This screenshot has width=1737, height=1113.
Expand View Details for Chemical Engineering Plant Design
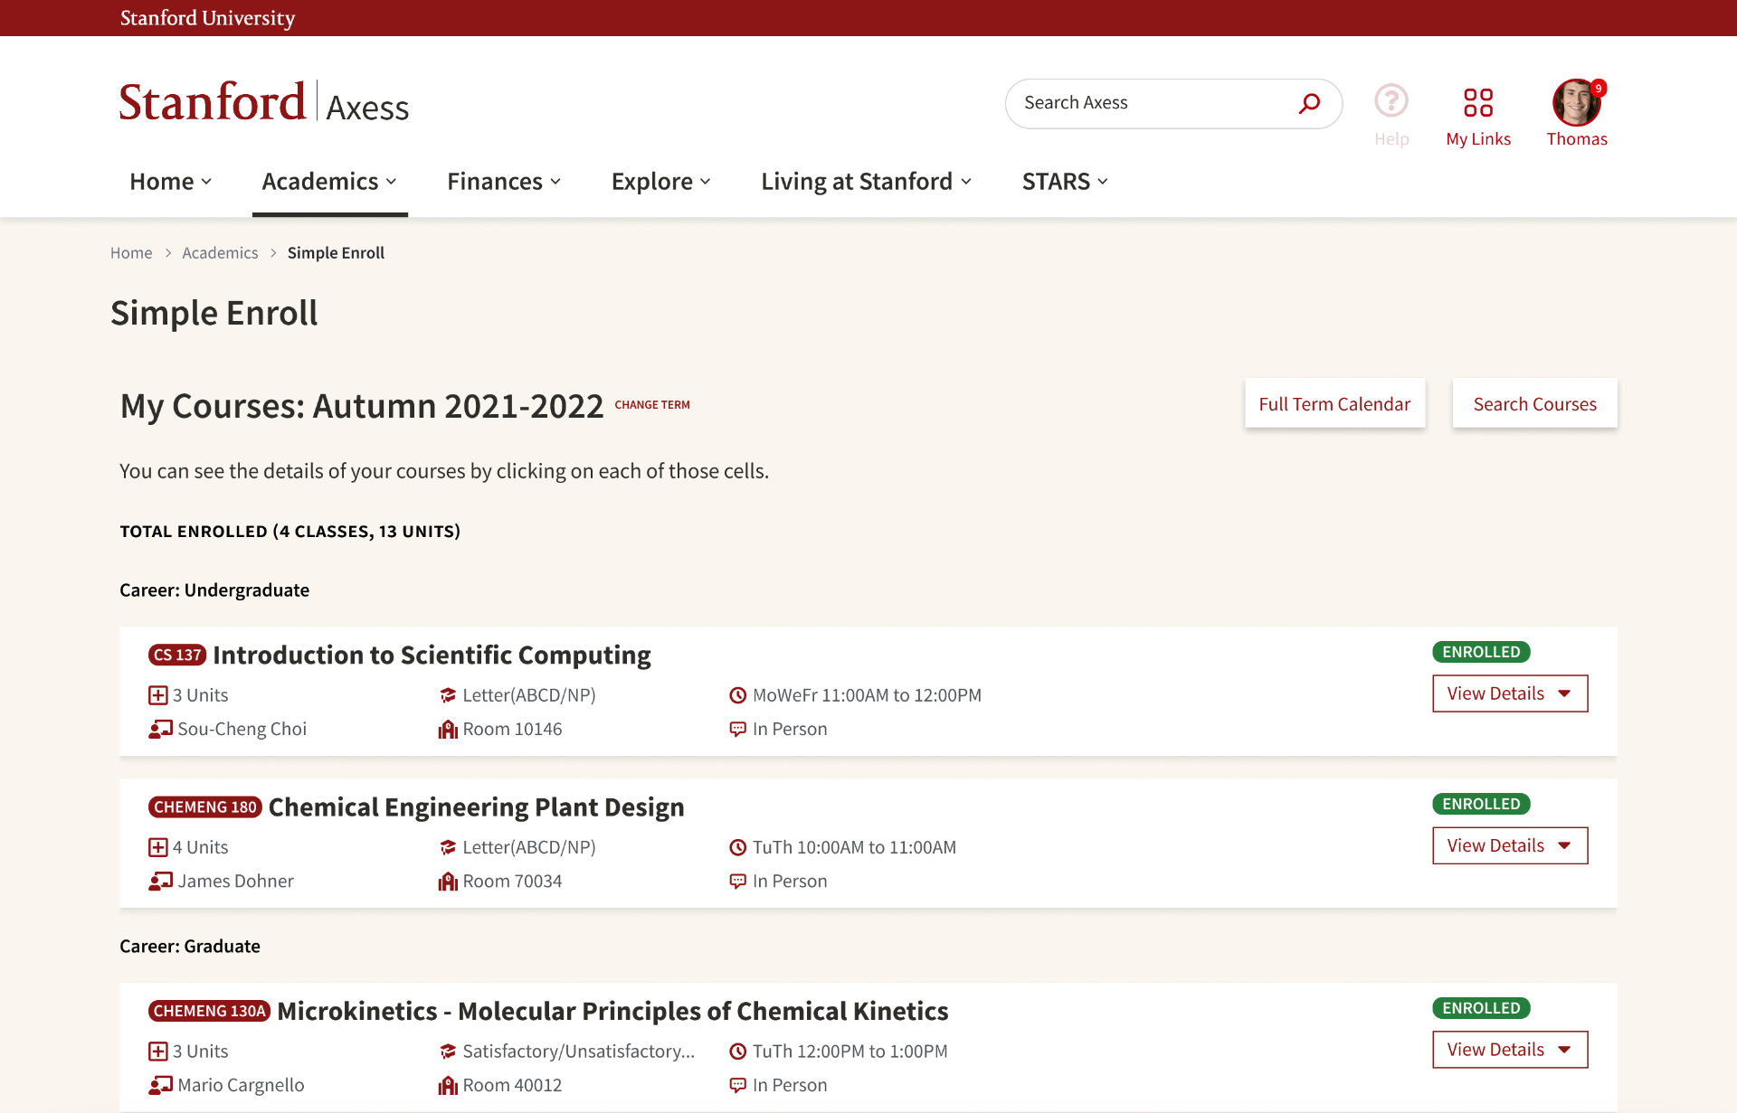coord(1510,845)
